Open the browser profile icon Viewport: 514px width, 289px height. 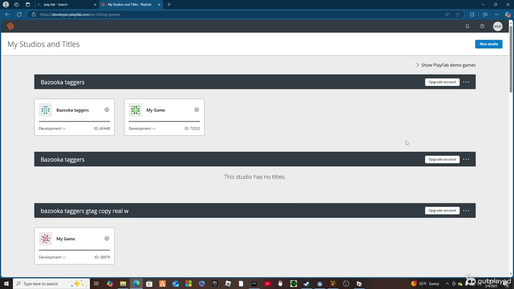(6, 4)
